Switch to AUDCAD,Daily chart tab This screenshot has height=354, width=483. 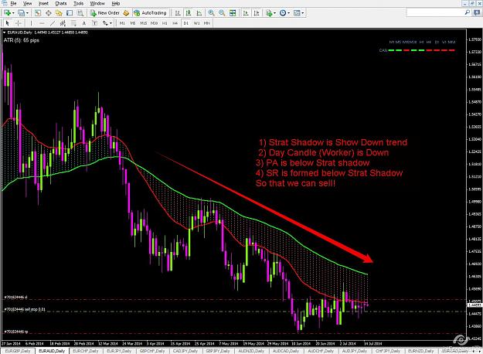[x=286, y=351]
